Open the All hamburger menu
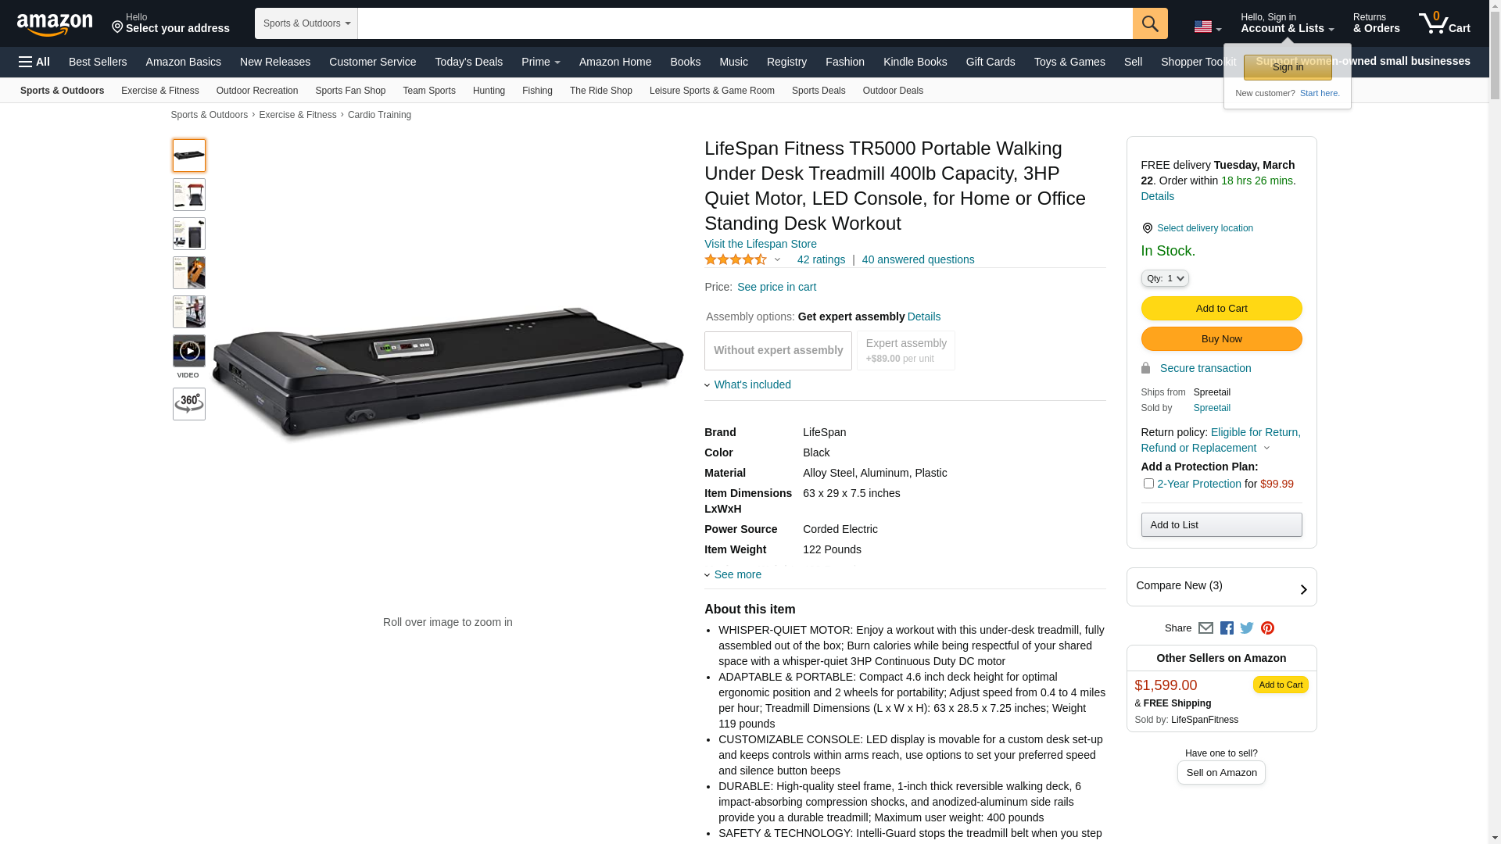This screenshot has height=844, width=1501. (34, 62)
